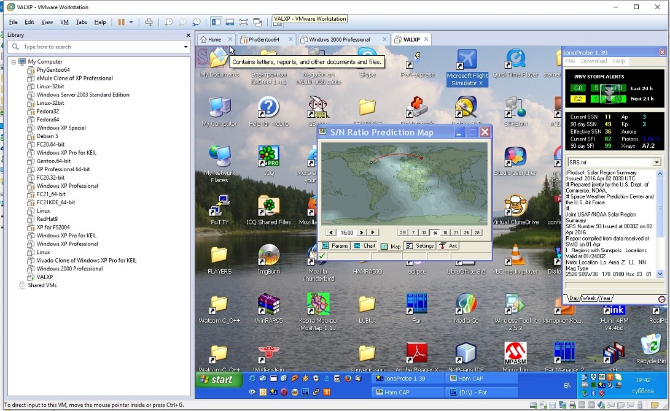The image size is (670, 411).
Task: Click the library search field
Action: click(x=99, y=47)
